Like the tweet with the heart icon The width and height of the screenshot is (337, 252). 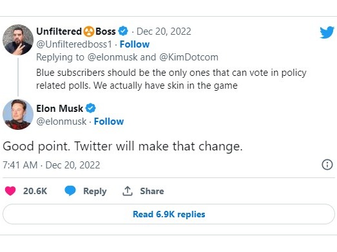[10, 191]
